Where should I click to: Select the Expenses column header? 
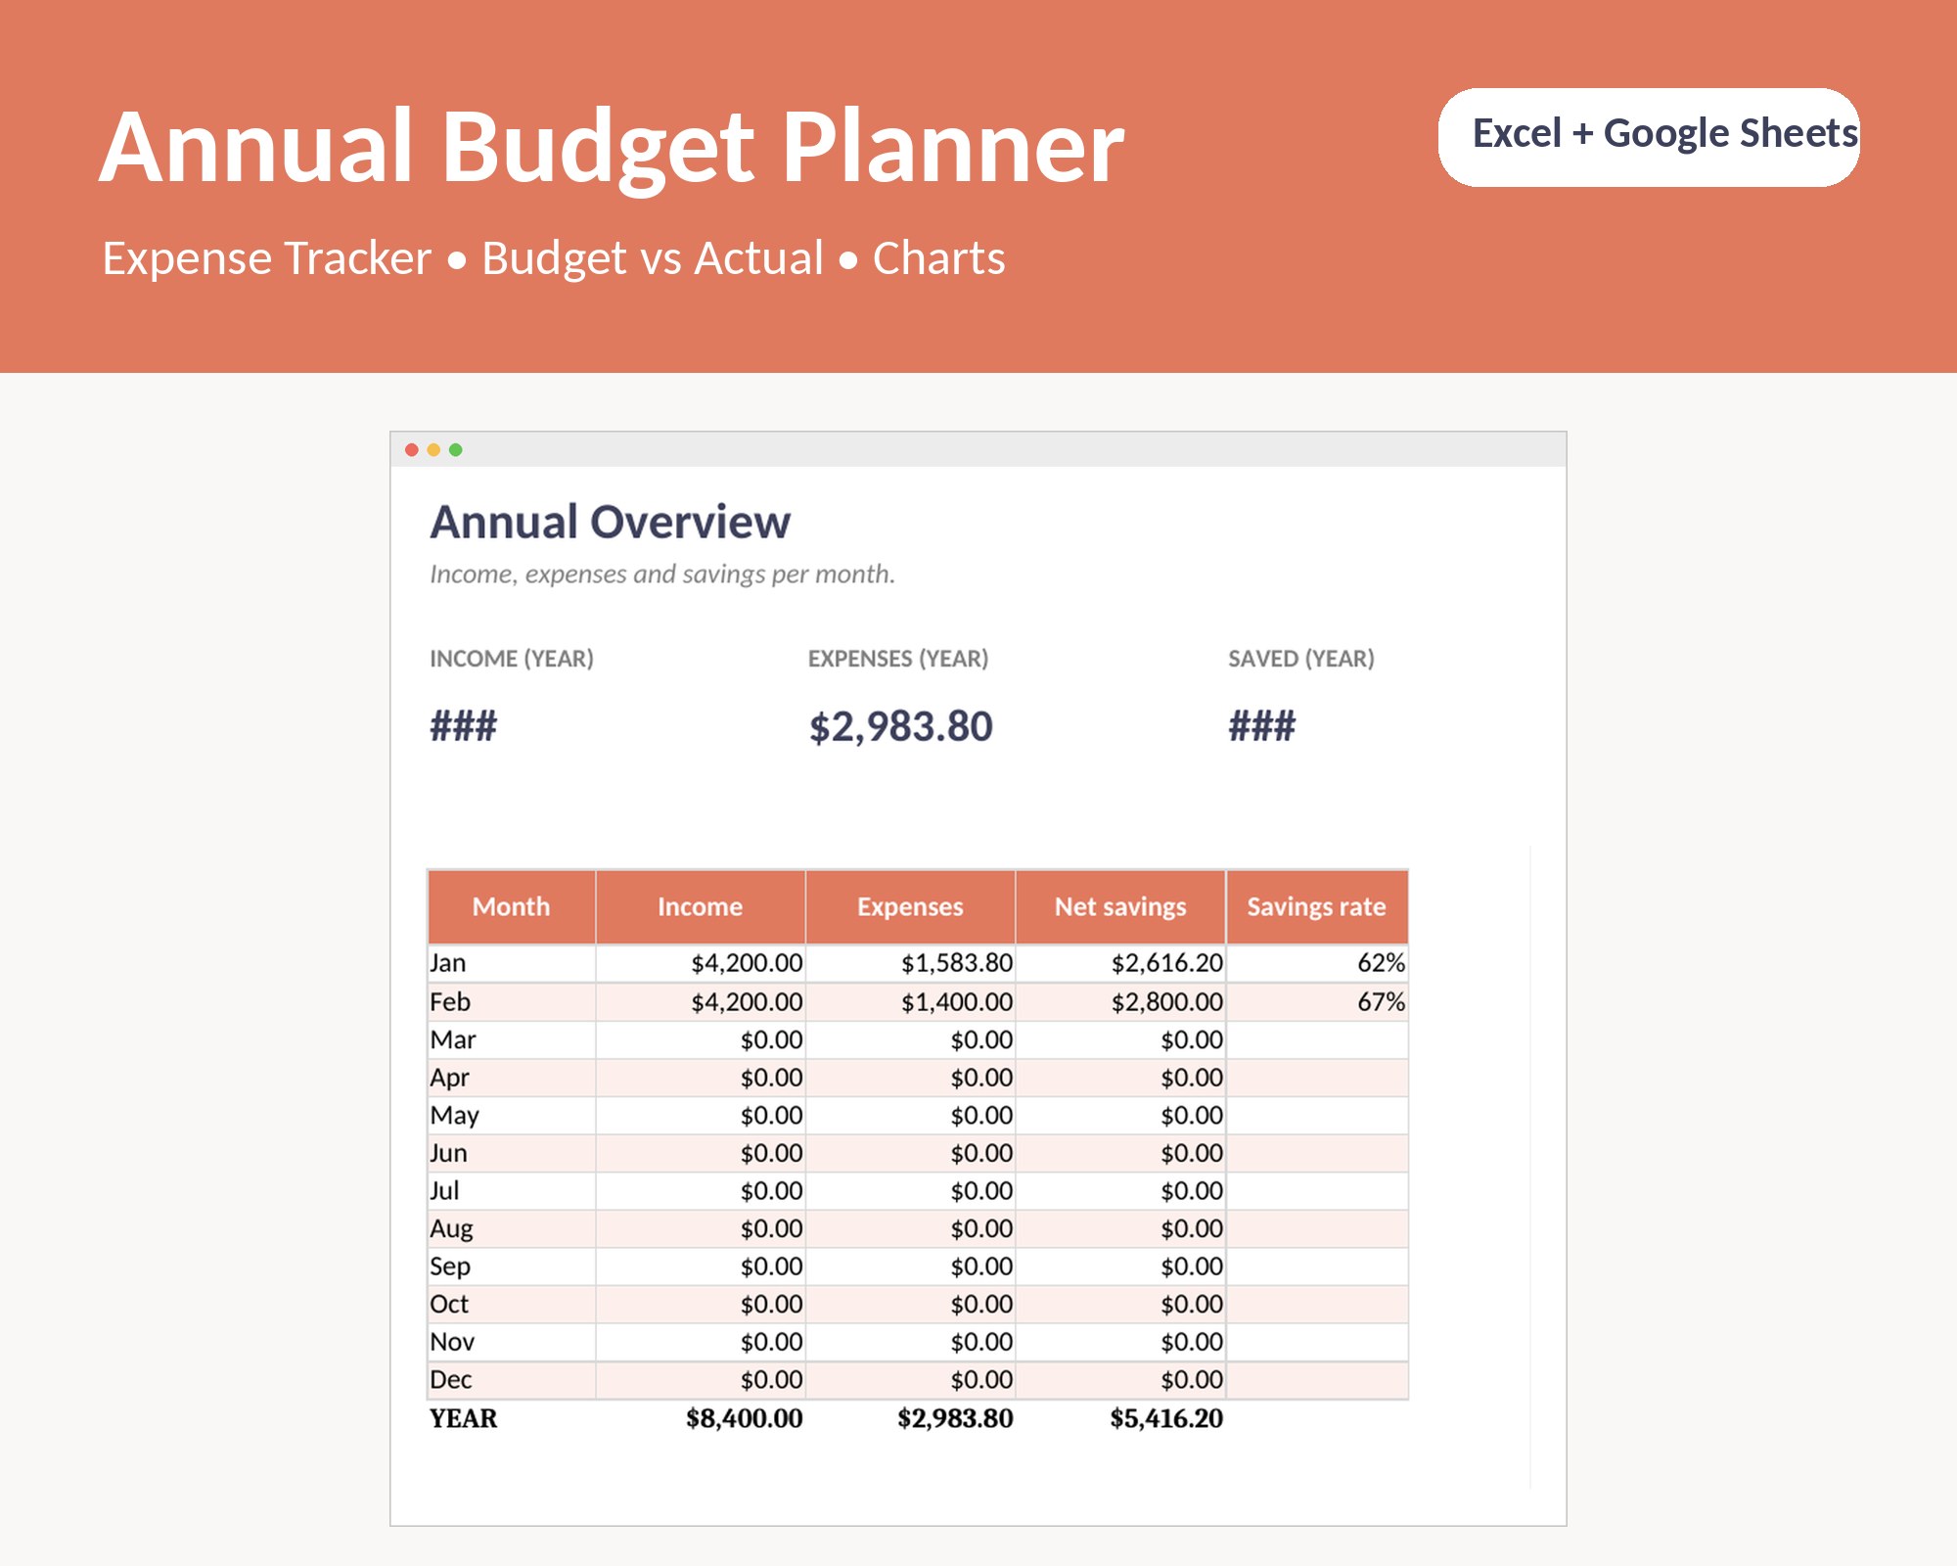(x=911, y=907)
